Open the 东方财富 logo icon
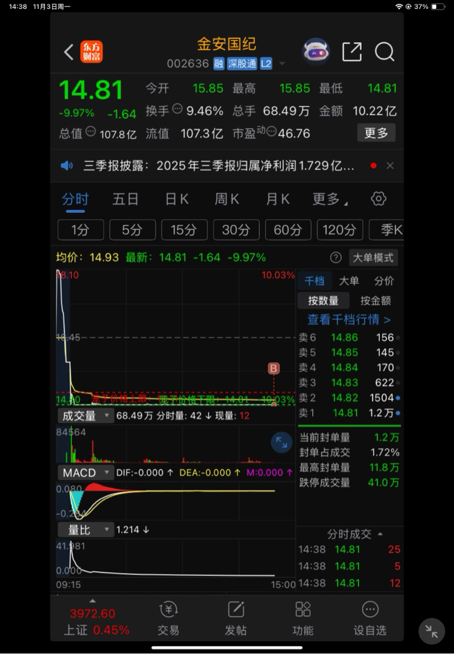Image resolution: width=454 pixels, height=654 pixels. point(92,51)
